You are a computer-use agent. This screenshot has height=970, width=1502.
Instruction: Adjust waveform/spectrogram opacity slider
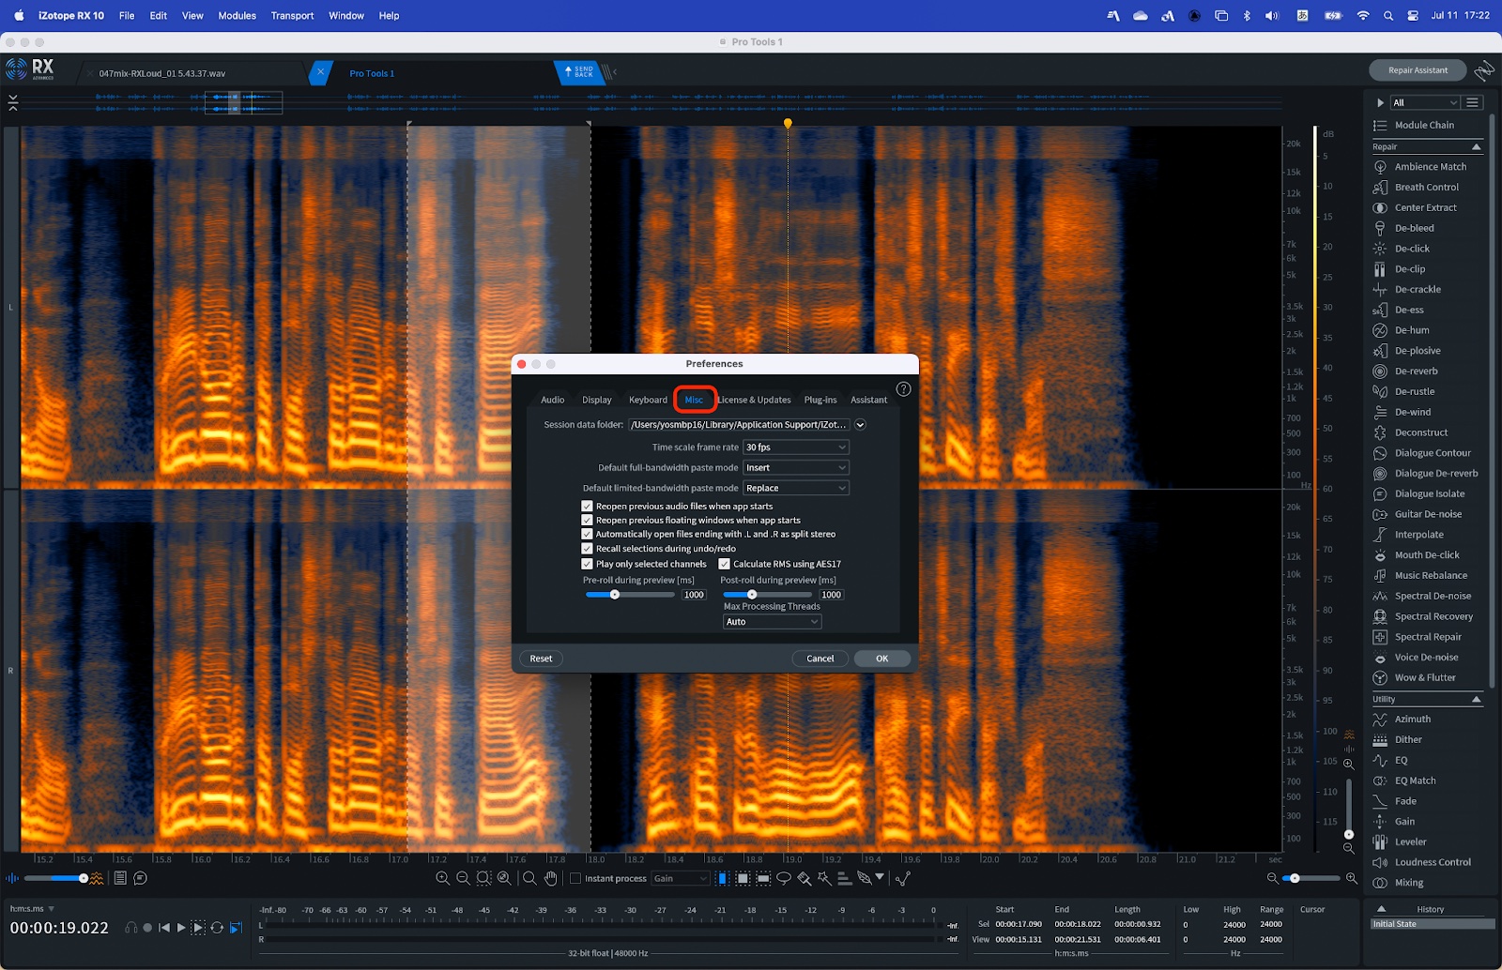click(x=84, y=878)
